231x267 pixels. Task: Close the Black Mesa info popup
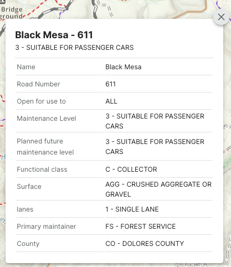221,17
